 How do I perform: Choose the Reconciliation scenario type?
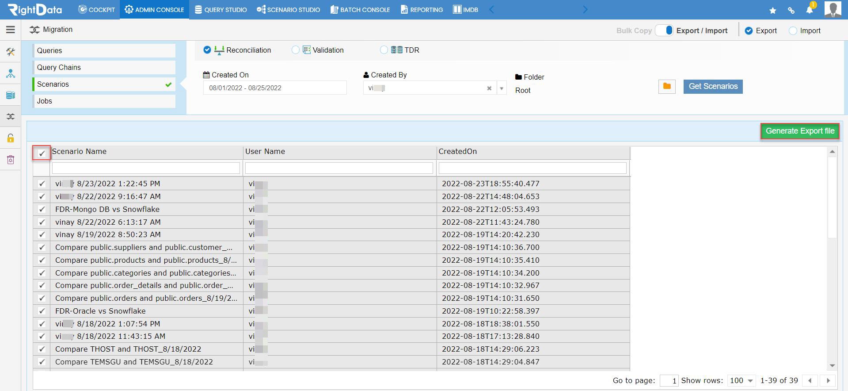tap(207, 50)
